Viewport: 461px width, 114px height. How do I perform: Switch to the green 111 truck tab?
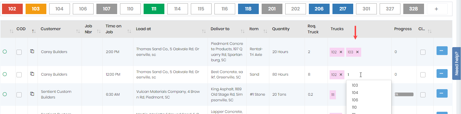pos(154,9)
